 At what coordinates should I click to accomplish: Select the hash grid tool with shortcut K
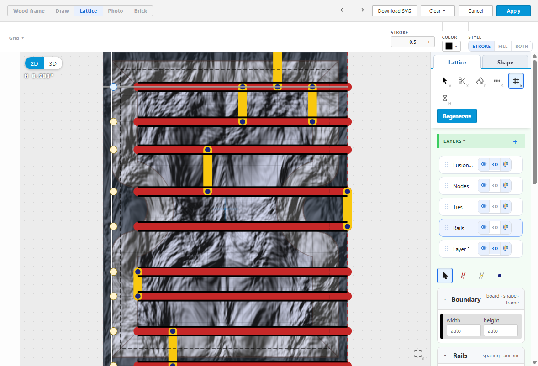516,81
